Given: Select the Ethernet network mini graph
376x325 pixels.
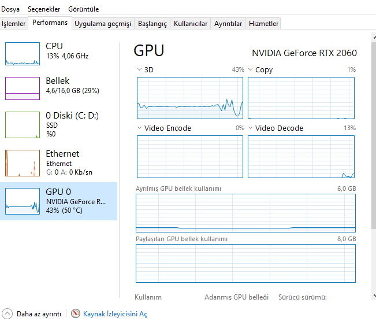Looking at the screenshot, I should 21,163.
